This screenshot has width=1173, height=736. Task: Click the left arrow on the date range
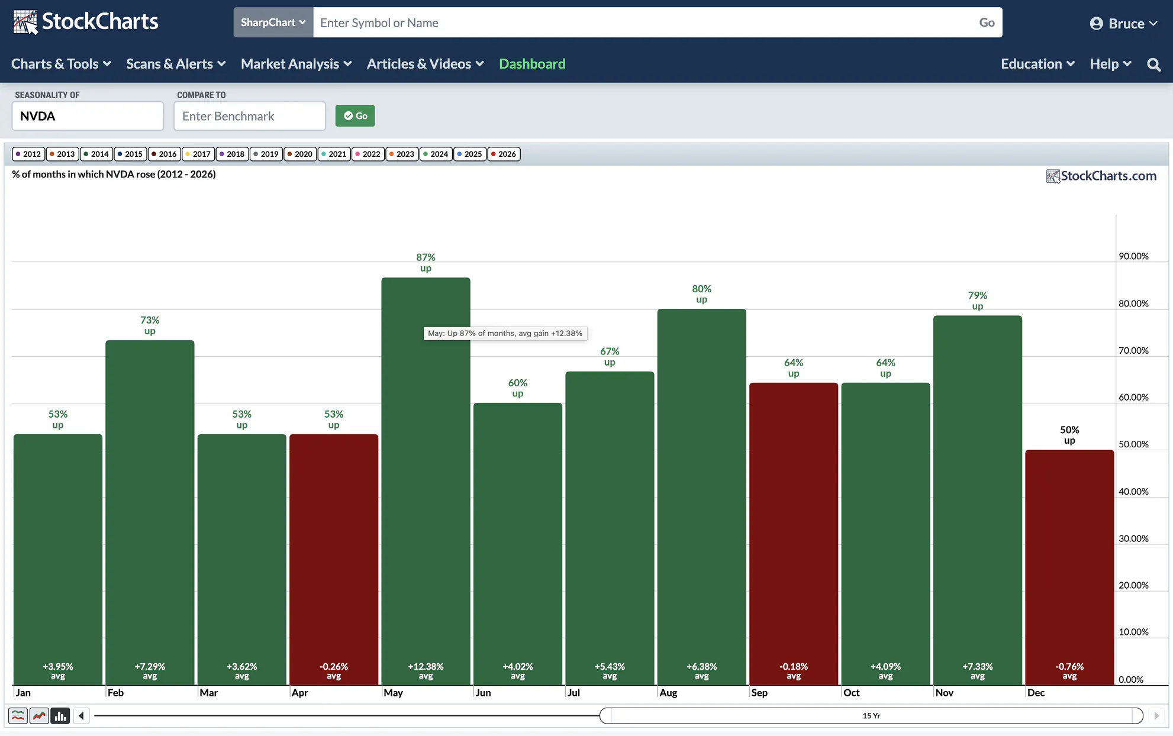pos(81,716)
